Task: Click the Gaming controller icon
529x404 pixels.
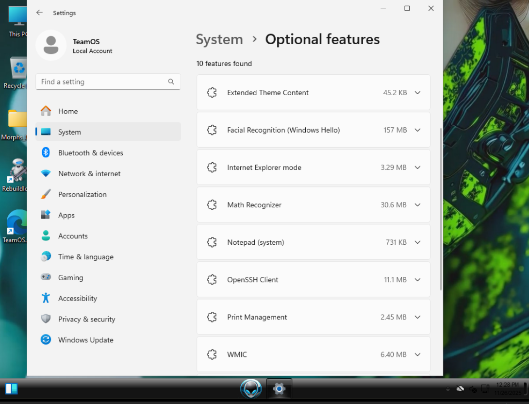Action: (46, 277)
